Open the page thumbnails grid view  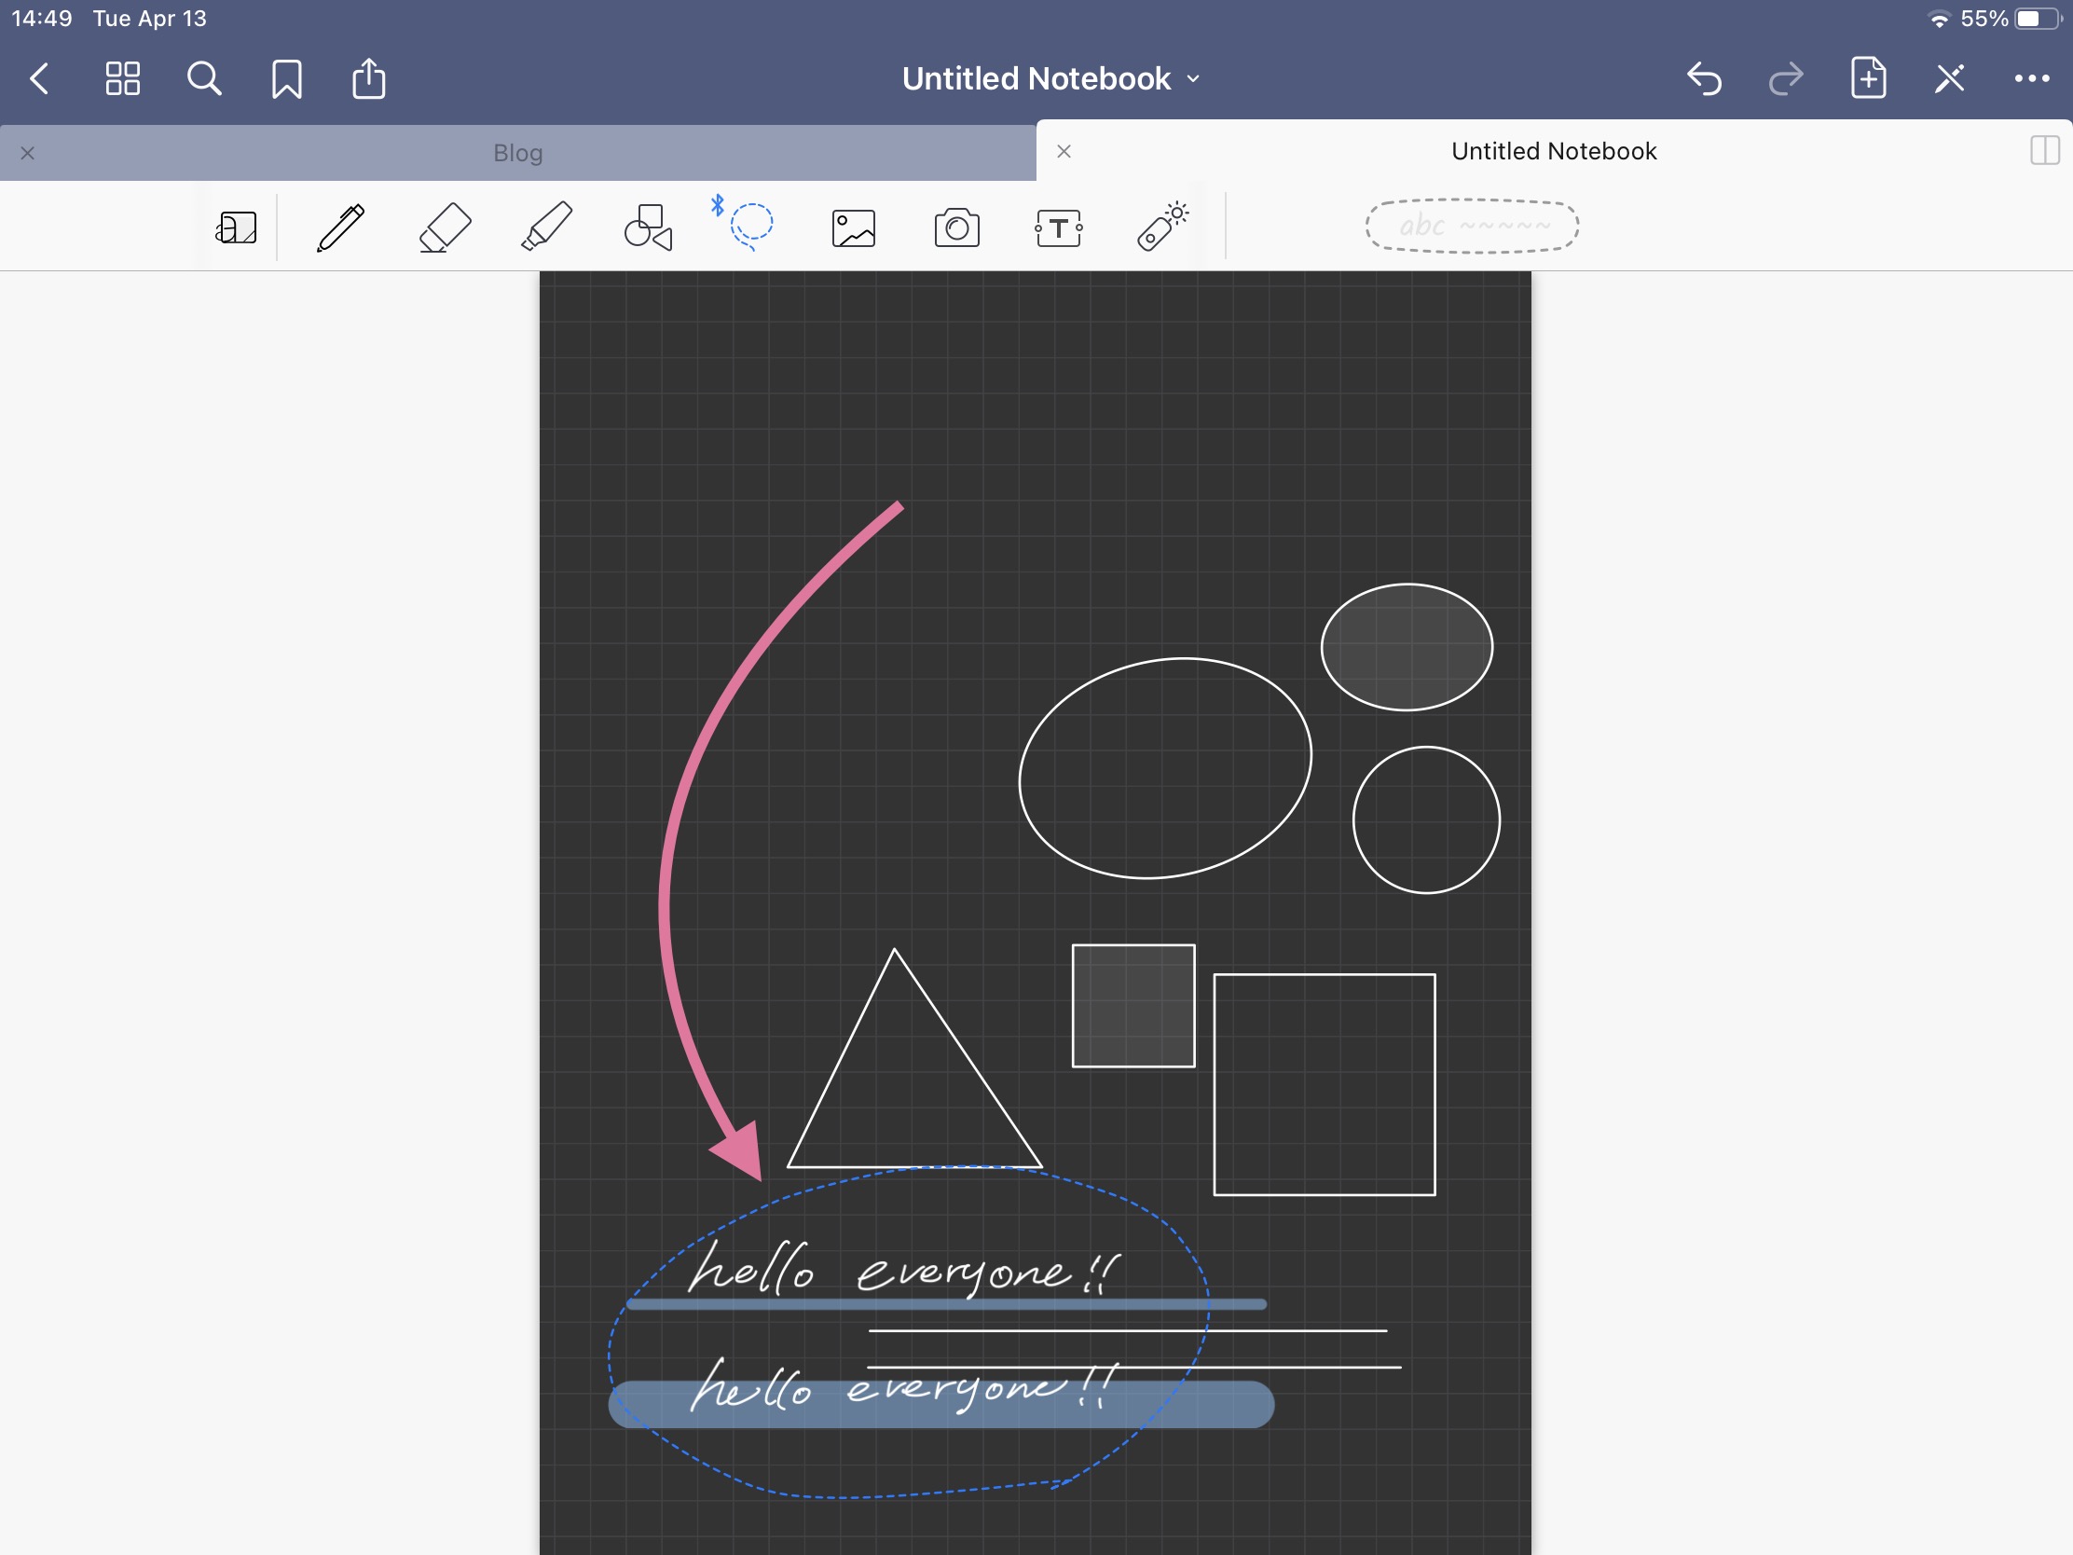coord(122,78)
